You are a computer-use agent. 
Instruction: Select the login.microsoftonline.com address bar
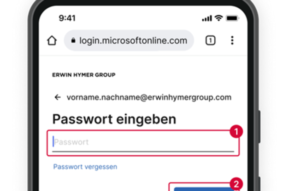point(129,40)
